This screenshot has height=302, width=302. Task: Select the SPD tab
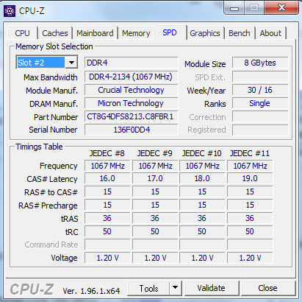tap(170, 32)
